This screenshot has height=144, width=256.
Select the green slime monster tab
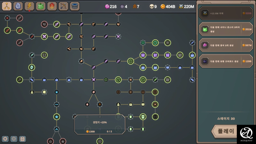[41, 6]
